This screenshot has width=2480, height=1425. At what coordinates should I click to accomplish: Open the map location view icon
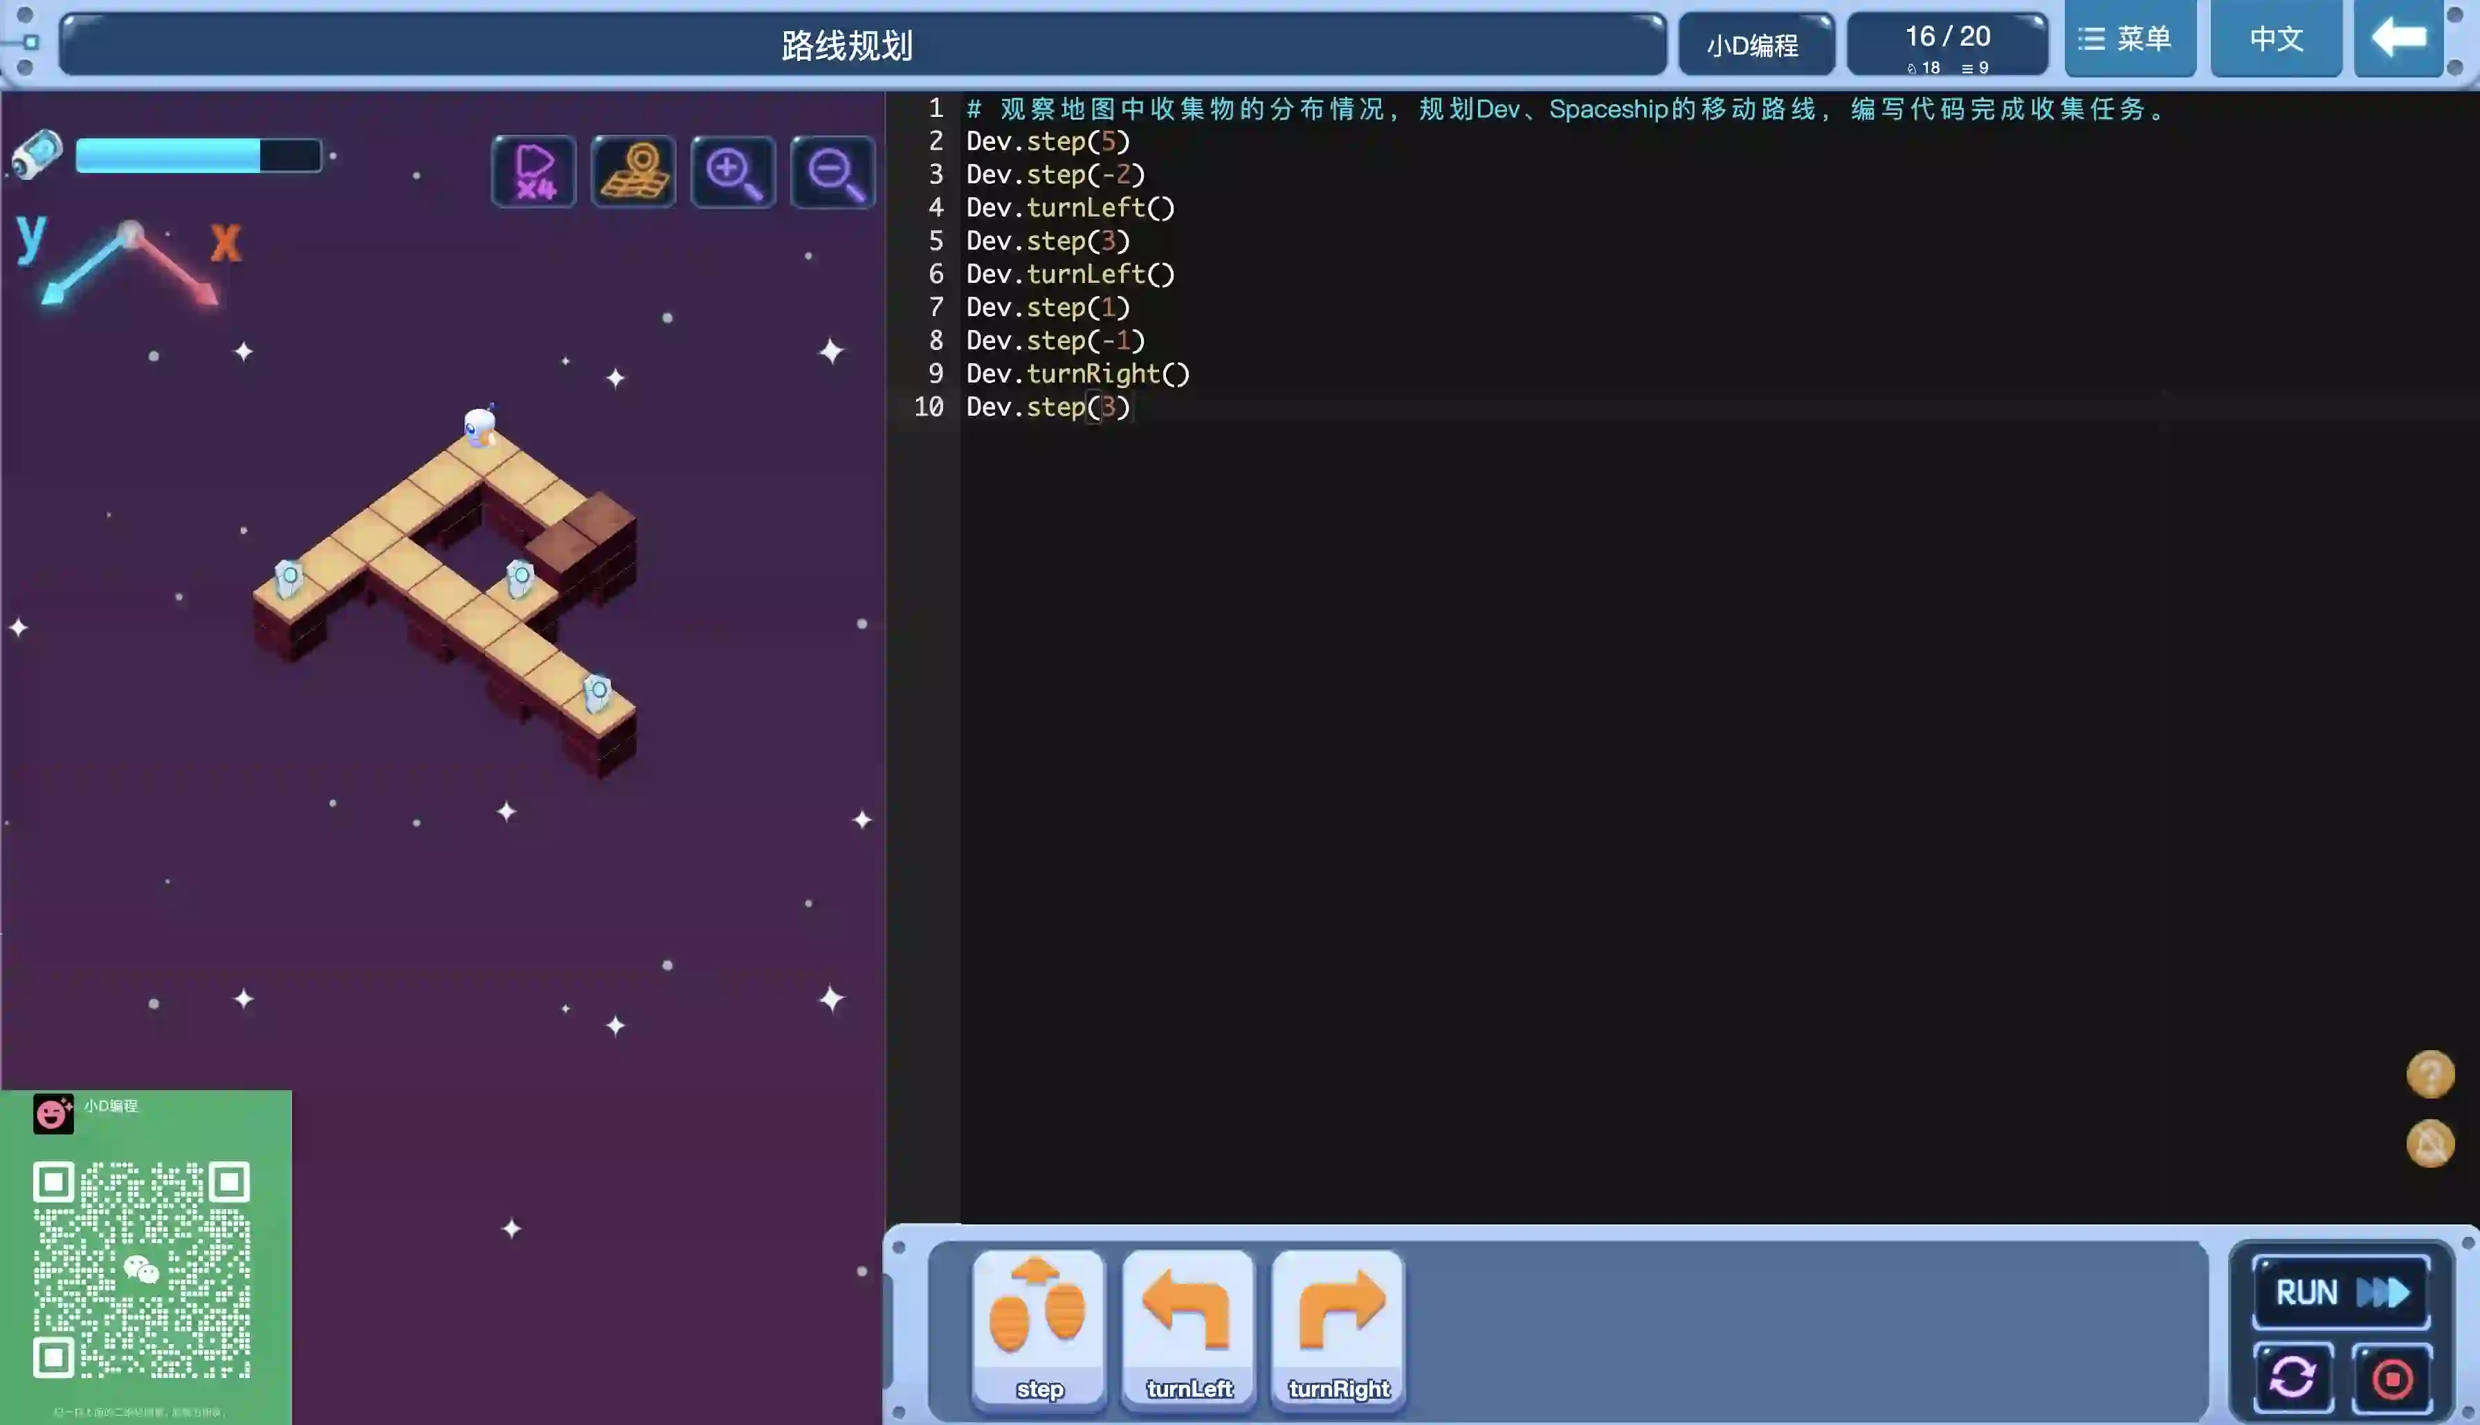tap(633, 172)
